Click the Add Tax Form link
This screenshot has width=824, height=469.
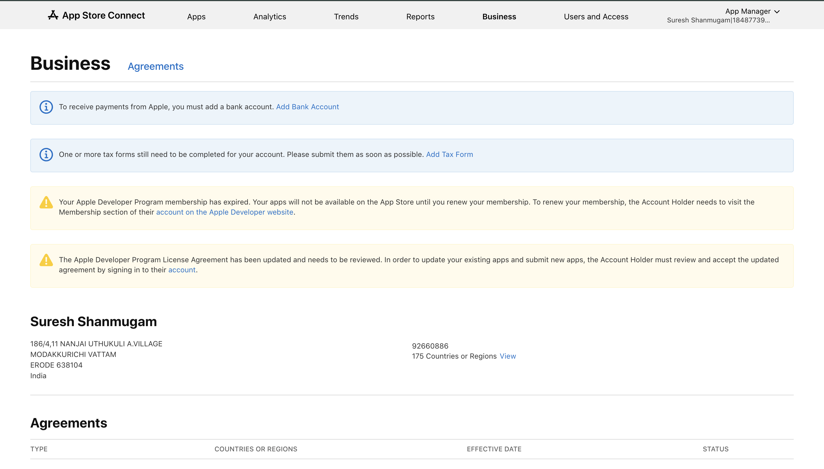449,154
